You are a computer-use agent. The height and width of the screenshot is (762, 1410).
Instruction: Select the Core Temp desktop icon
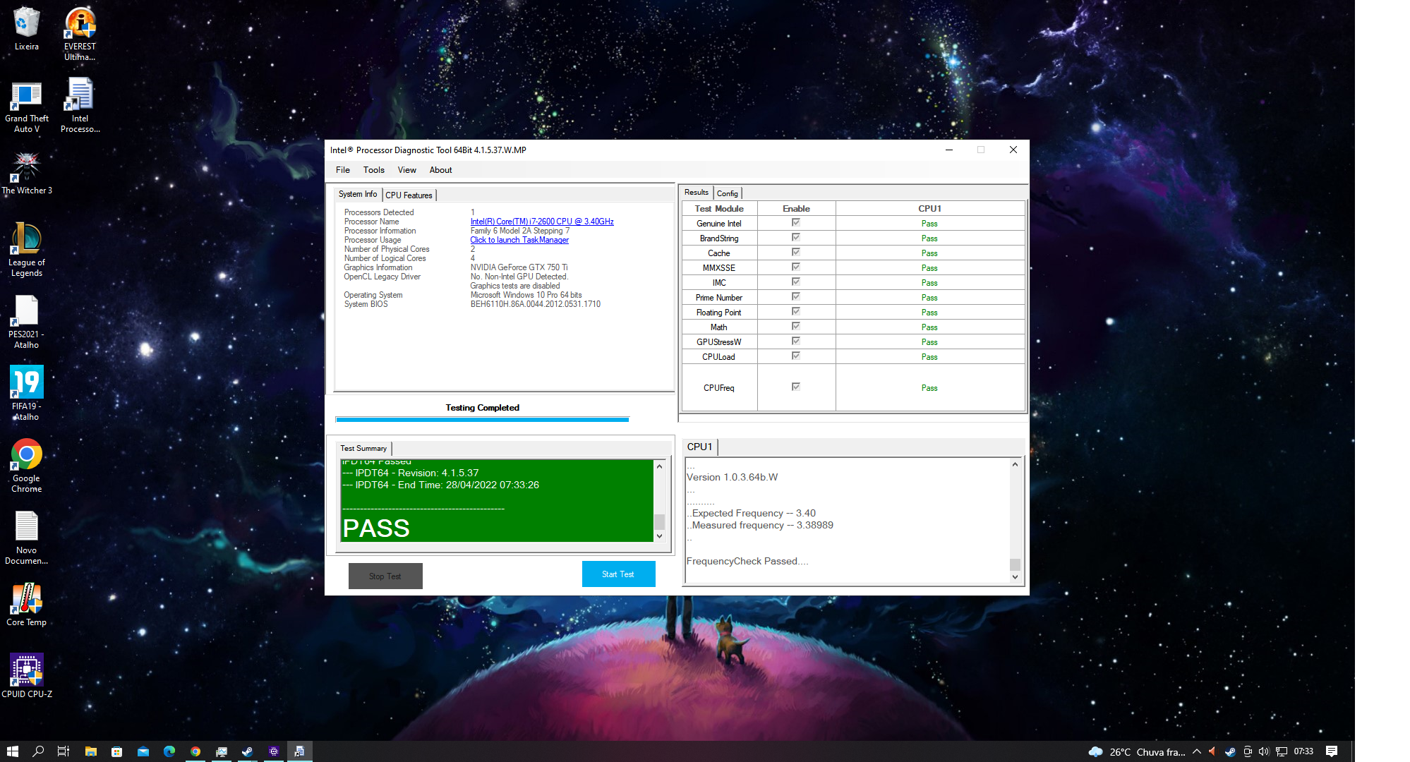coord(26,605)
